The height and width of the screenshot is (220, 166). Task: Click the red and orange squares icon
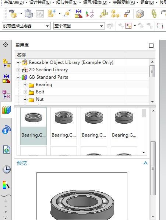pos(127,13)
